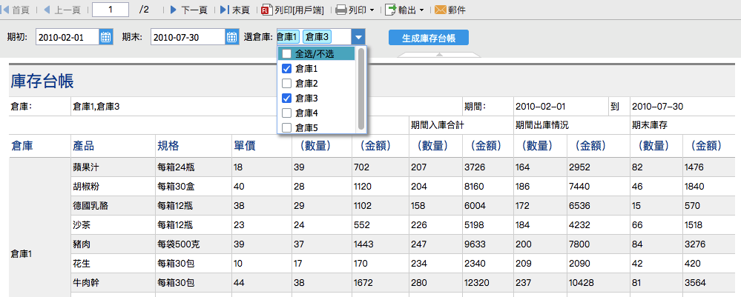Go to previous page 上一頁
Viewport: 741px width, 297px height.
47,10
